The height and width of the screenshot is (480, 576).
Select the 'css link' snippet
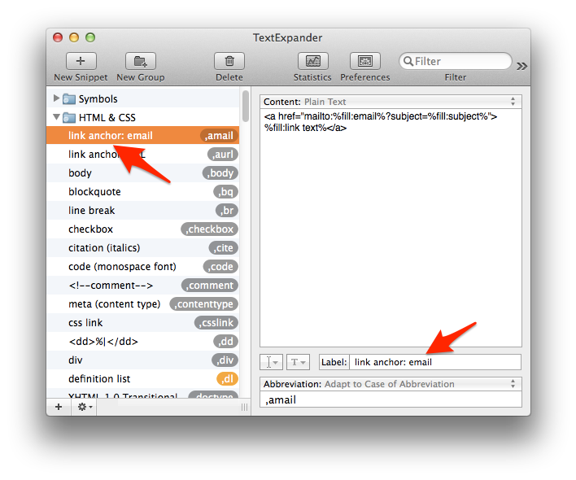tap(143, 323)
